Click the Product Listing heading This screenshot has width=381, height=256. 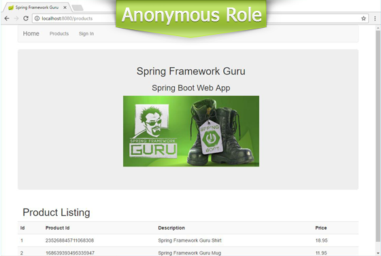pyautogui.click(x=56, y=213)
